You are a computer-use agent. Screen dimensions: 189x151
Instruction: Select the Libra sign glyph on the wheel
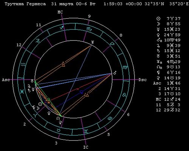pyautogui.click(x=112, y=44)
